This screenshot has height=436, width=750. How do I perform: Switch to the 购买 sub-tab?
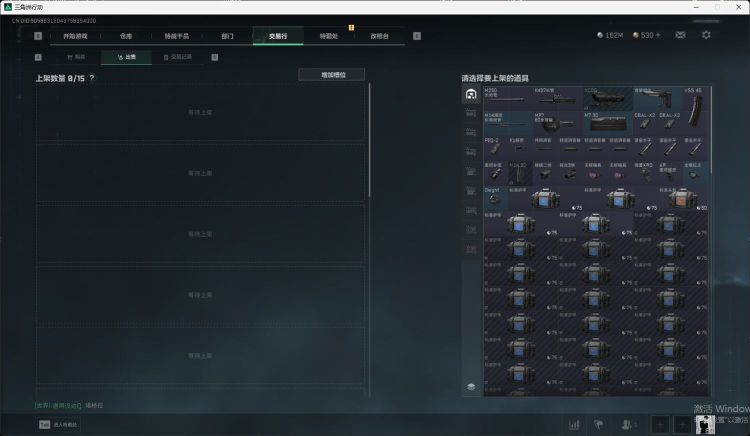tap(76, 57)
